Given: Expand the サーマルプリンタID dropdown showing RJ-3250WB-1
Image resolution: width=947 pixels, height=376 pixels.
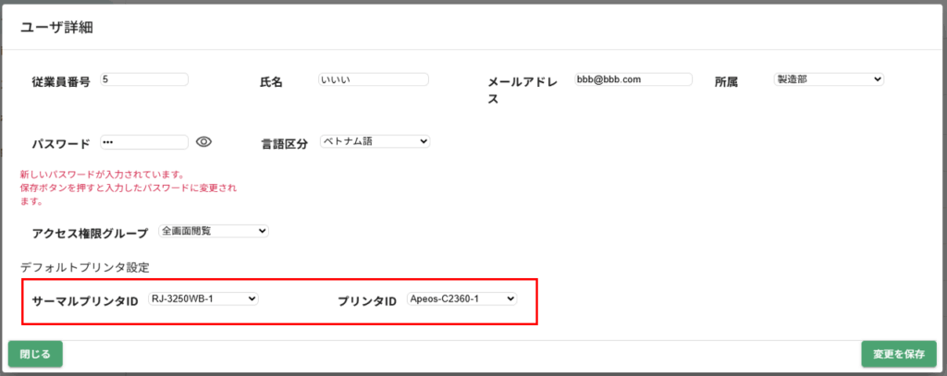Looking at the screenshot, I should point(203,299).
